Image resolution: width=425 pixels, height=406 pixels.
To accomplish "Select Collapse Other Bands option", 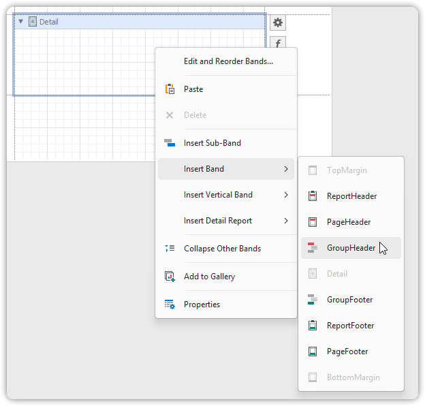I will (222, 249).
